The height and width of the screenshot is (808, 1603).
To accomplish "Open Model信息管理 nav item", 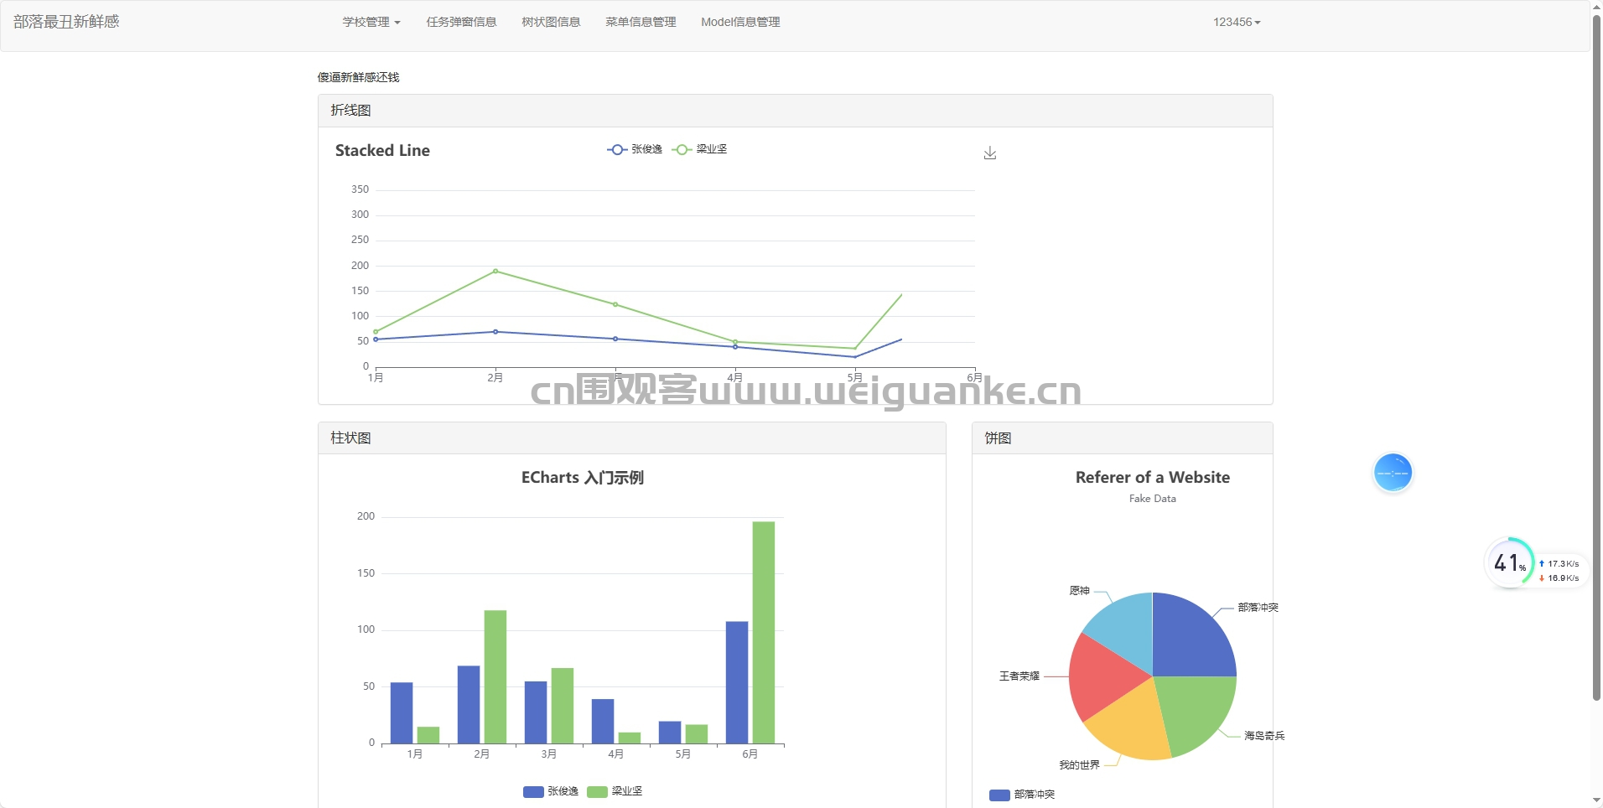I will tap(740, 22).
